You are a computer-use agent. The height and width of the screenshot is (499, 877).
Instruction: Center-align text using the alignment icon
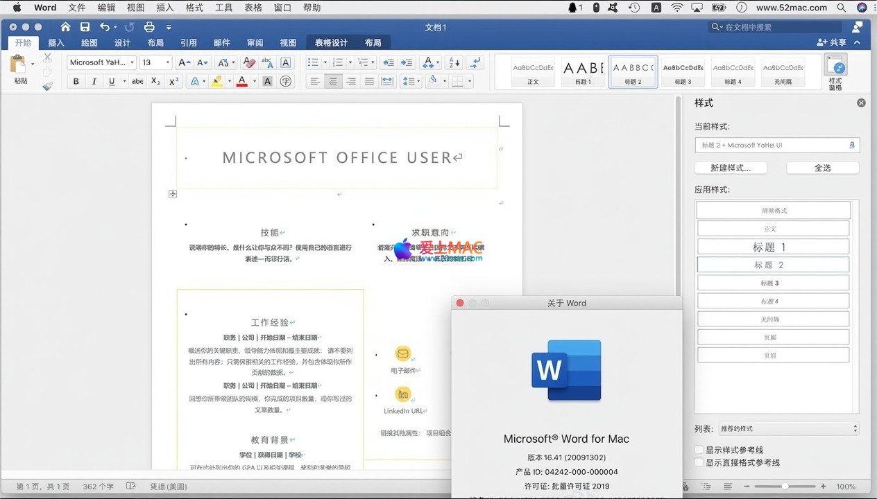coord(333,82)
